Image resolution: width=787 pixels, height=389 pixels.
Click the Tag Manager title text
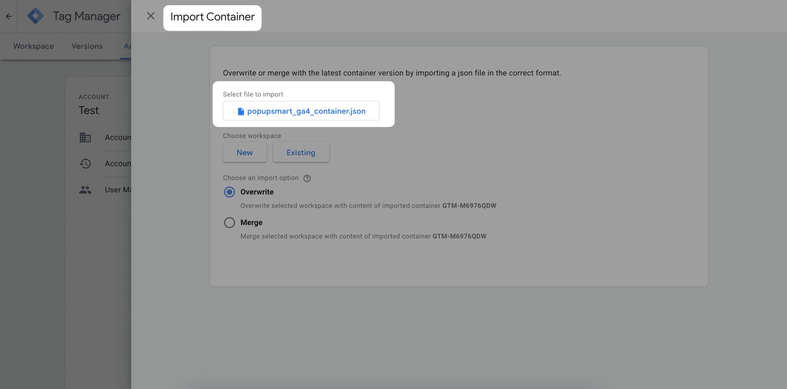(87, 16)
